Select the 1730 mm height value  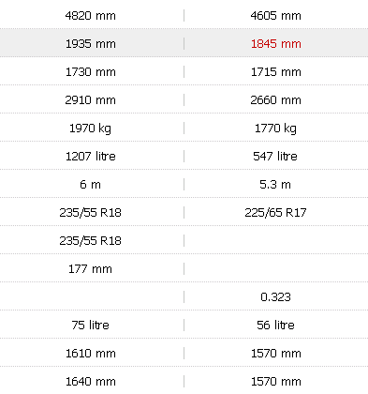[x=90, y=72]
